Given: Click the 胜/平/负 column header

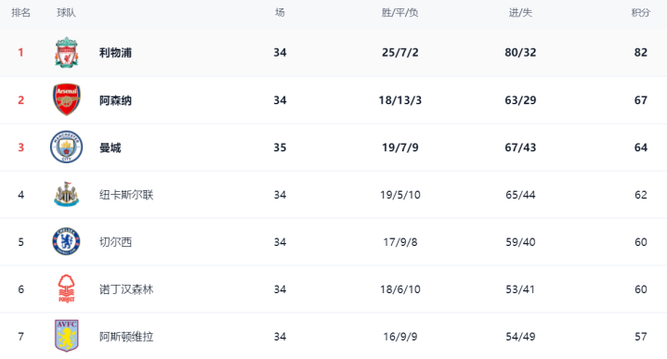Looking at the screenshot, I should pyautogui.click(x=399, y=13).
